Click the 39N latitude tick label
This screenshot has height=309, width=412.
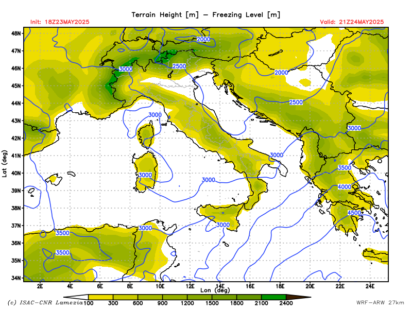(16, 191)
